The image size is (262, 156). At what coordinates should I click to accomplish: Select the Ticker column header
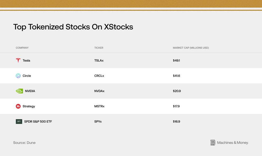coord(99,48)
